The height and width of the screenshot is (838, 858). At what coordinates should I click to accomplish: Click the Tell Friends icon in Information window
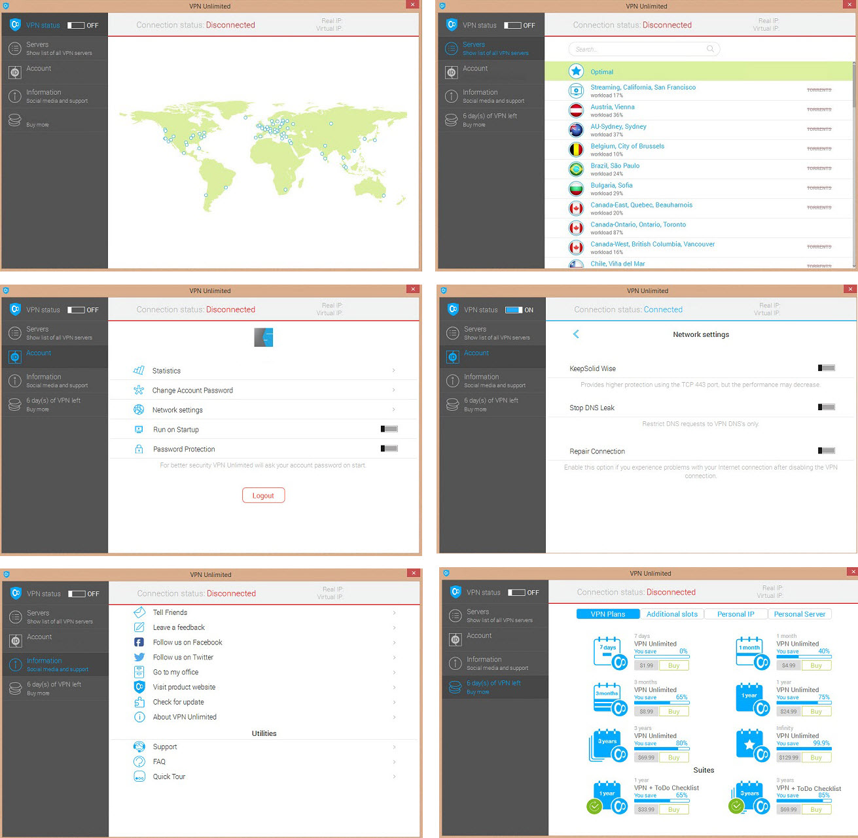tap(139, 612)
